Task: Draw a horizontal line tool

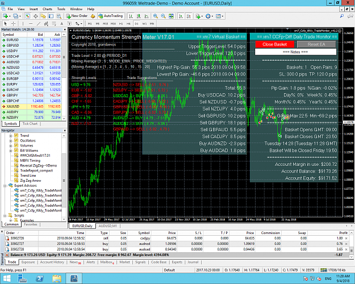Action: point(31,23)
